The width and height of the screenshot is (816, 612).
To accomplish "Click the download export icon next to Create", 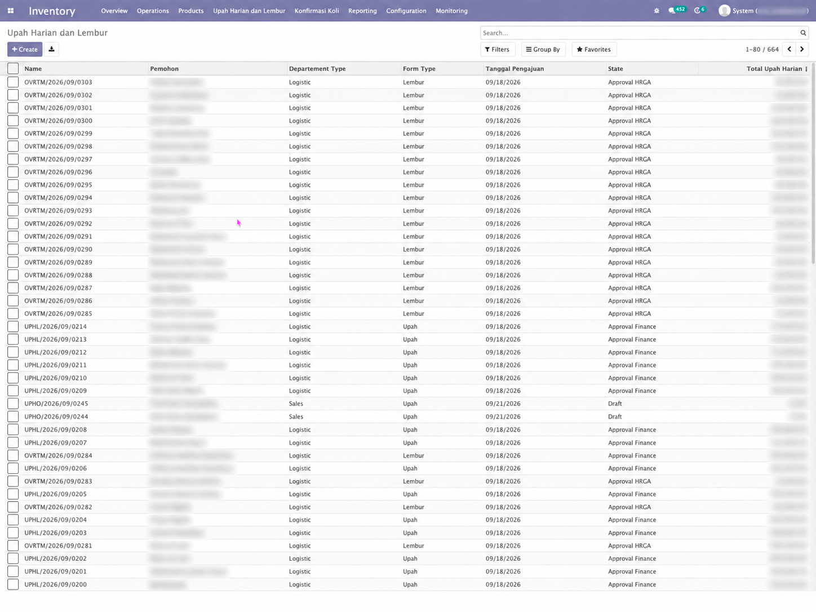I will coord(51,49).
